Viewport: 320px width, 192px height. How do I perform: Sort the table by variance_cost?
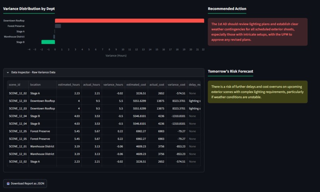(x=177, y=85)
